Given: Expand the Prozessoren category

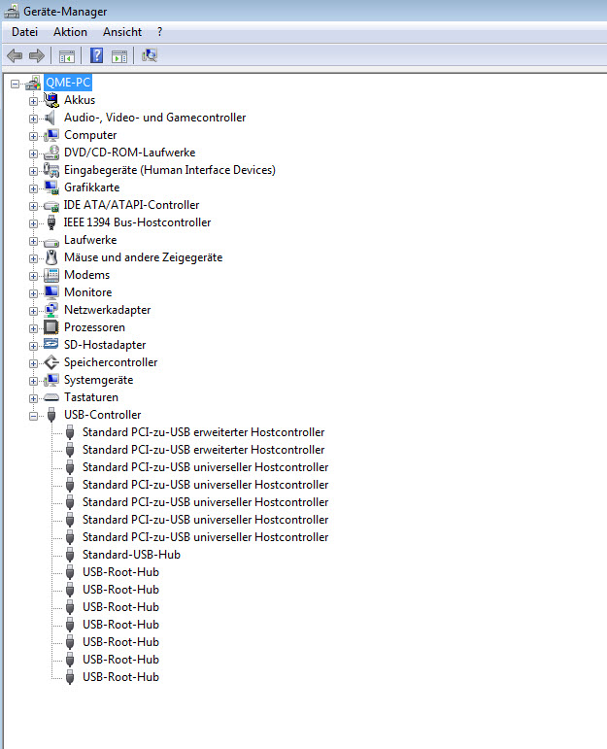Looking at the screenshot, I should (x=33, y=328).
